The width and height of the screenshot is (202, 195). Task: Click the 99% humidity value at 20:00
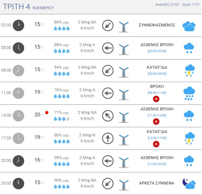[62, 157]
